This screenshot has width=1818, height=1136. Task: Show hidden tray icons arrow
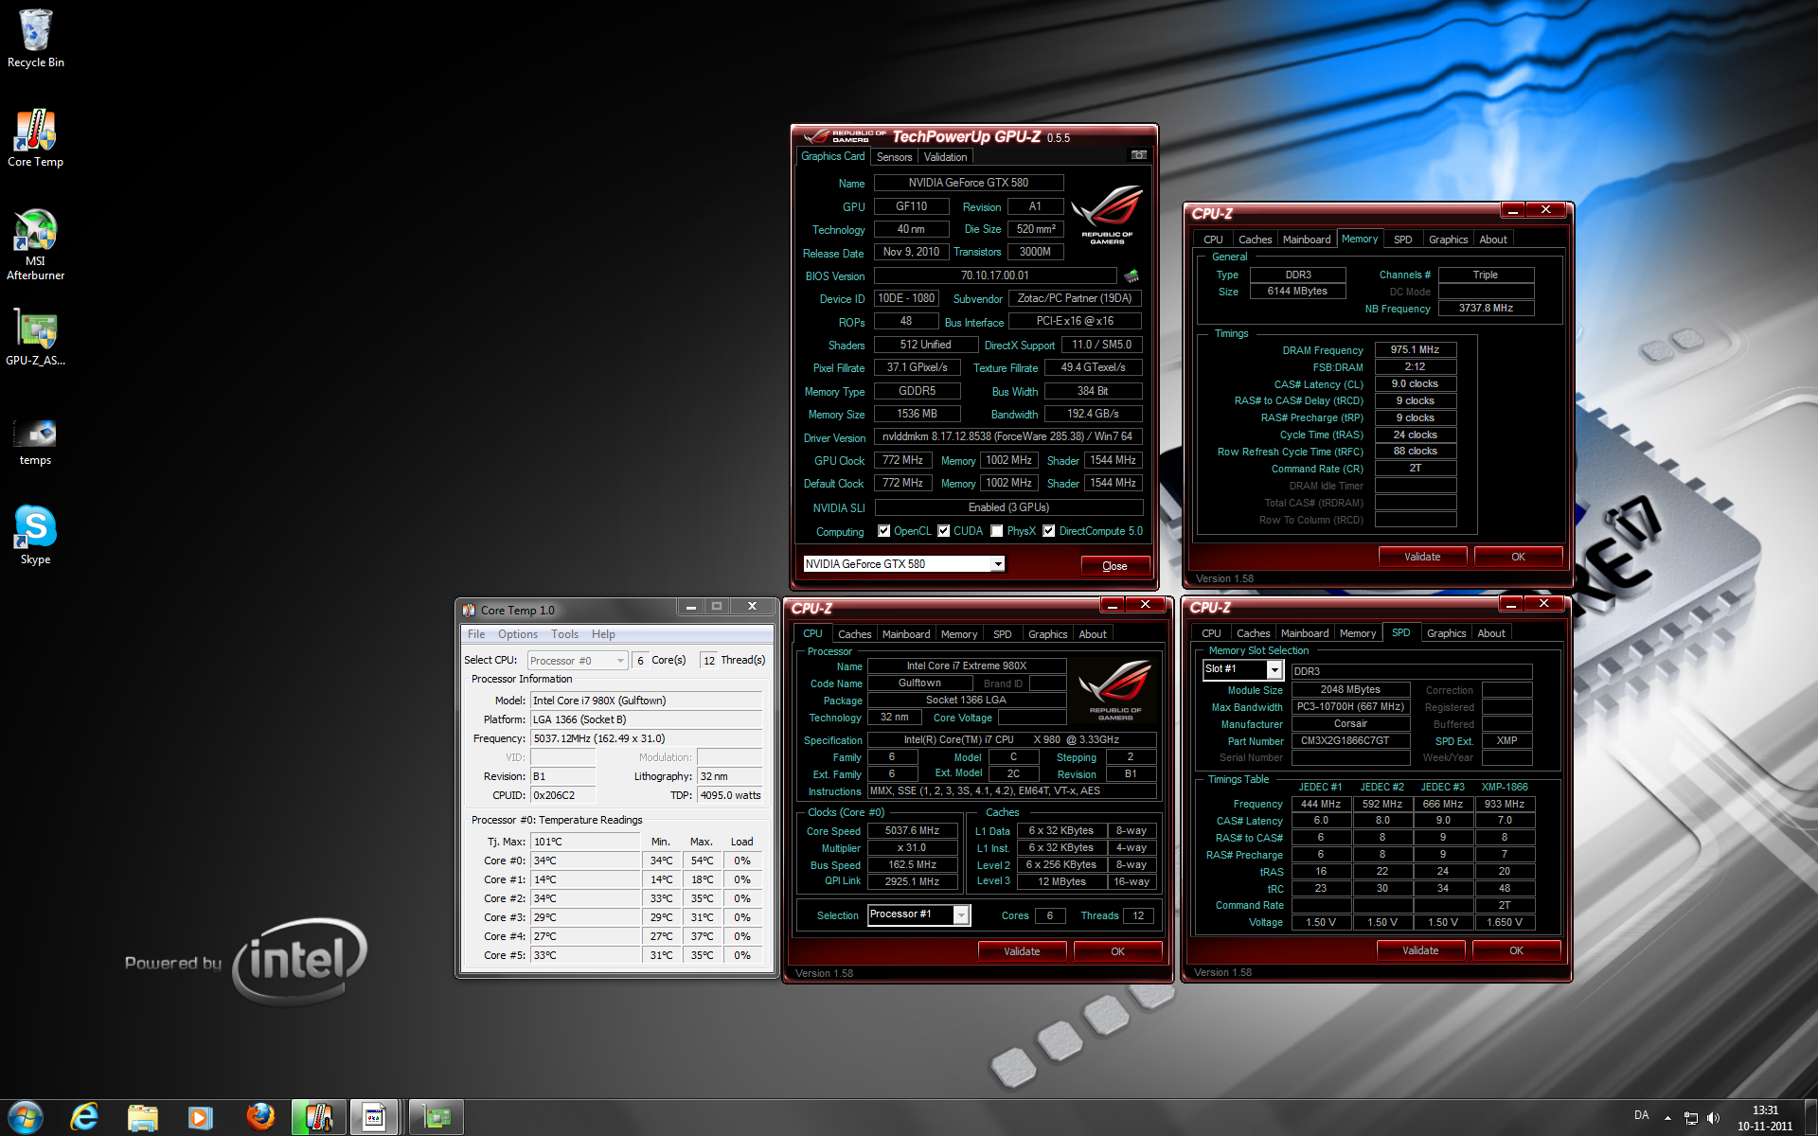click(x=1667, y=1118)
